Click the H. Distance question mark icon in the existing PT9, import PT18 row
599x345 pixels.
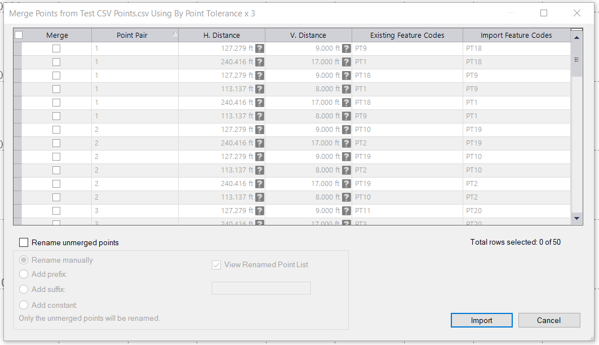click(259, 48)
